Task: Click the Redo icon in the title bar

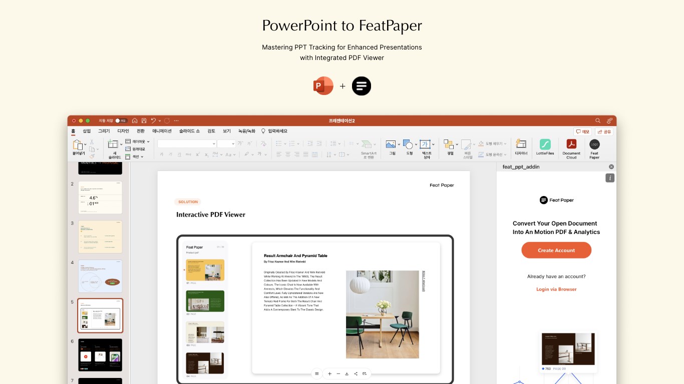Action: pos(167,120)
